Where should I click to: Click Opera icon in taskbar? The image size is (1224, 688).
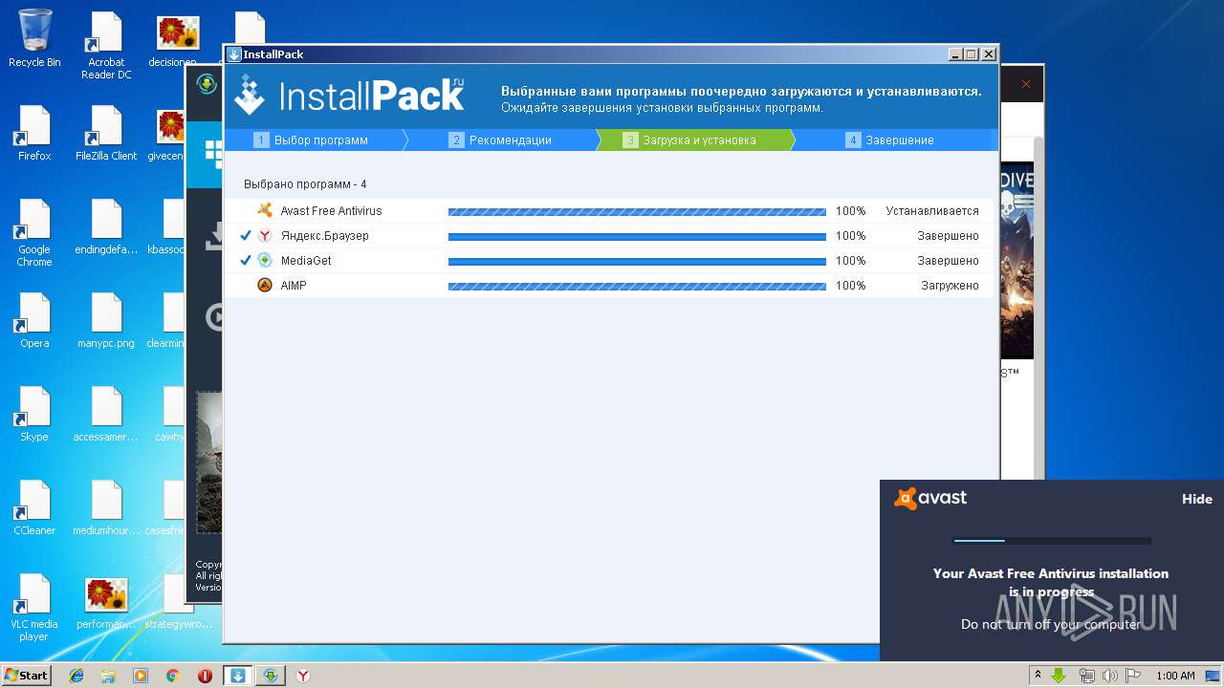pyautogui.click(x=205, y=676)
